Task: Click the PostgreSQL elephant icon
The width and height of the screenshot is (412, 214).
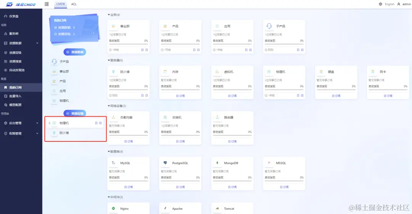Action: point(165,163)
